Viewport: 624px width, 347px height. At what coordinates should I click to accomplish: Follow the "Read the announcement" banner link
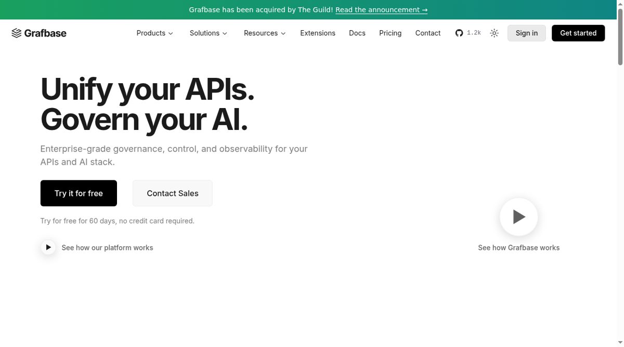382,10
